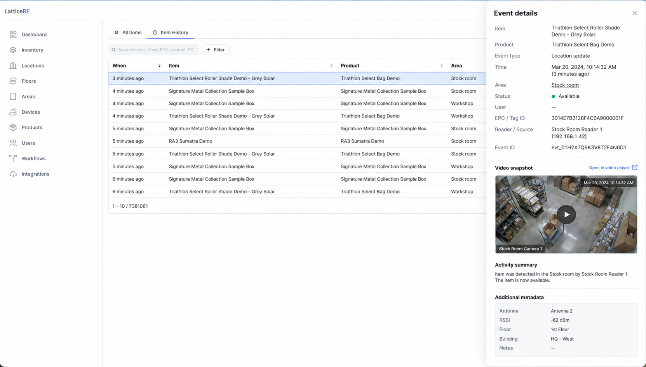Click the HQ - West building value
This screenshot has width=646, height=367.
pyautogui.click(x=562, y=339)
